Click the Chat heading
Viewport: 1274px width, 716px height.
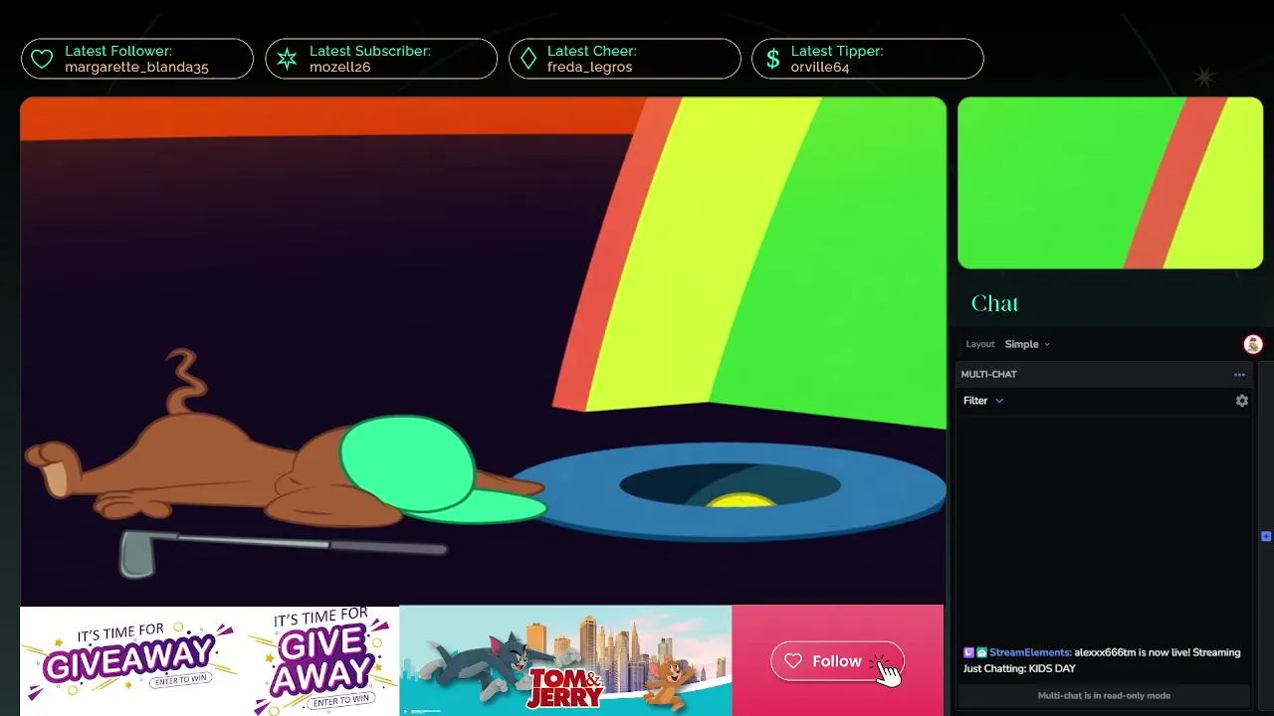click(x=994, y=303)
